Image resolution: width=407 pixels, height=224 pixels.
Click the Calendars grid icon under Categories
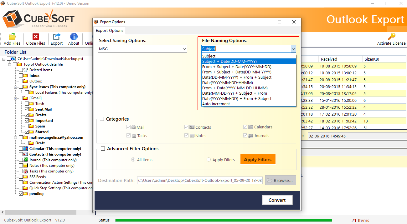[251, 127]
